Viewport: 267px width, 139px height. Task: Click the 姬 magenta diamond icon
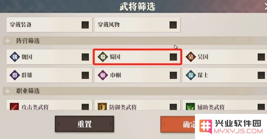pos(103,75)
